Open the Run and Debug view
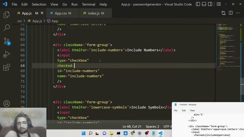The width and height of the screenshot is (244, 137). 6,54
